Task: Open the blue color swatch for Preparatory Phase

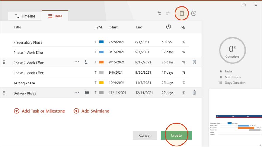Action: click(101, 42)
